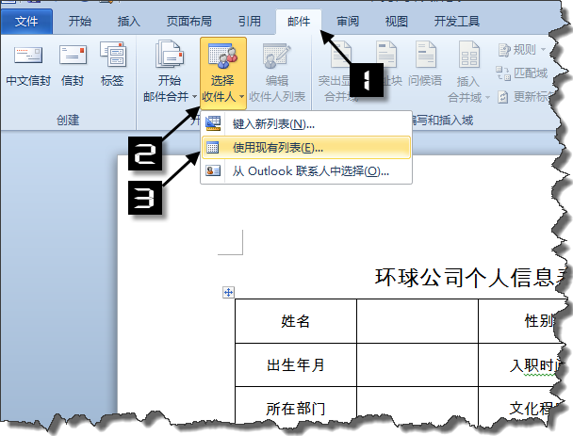Click the empty cell beside 姓名
The width and height of the screenshot is (573, 436).
point(417,321)
